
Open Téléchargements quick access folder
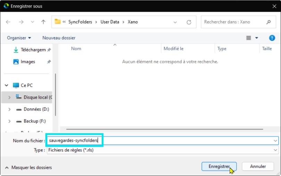tap(29, 50)
